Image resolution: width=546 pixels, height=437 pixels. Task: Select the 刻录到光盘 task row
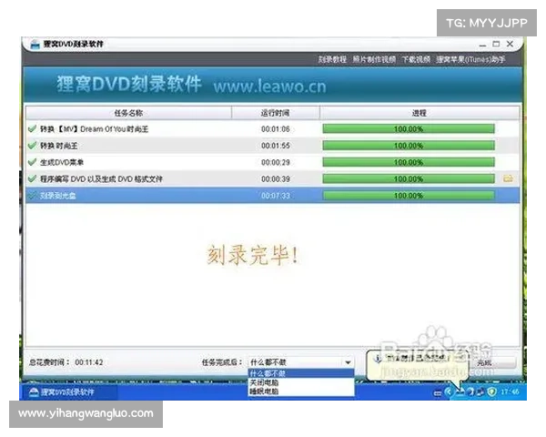pos(273,196)
